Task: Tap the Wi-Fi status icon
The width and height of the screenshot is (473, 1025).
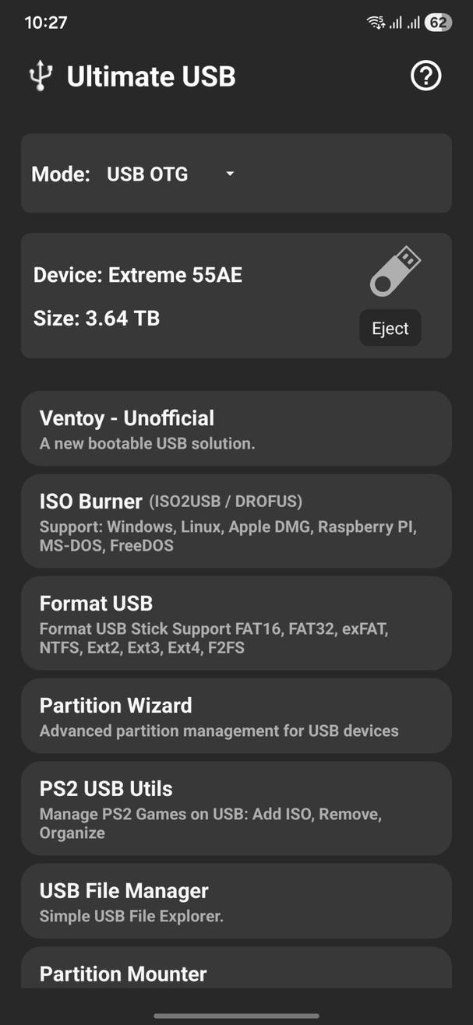Action: [376, 23]
